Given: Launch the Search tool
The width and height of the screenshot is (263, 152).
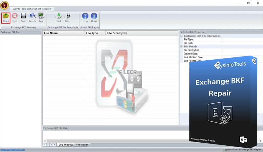Looking at the screenshot, I should point(32,18).
